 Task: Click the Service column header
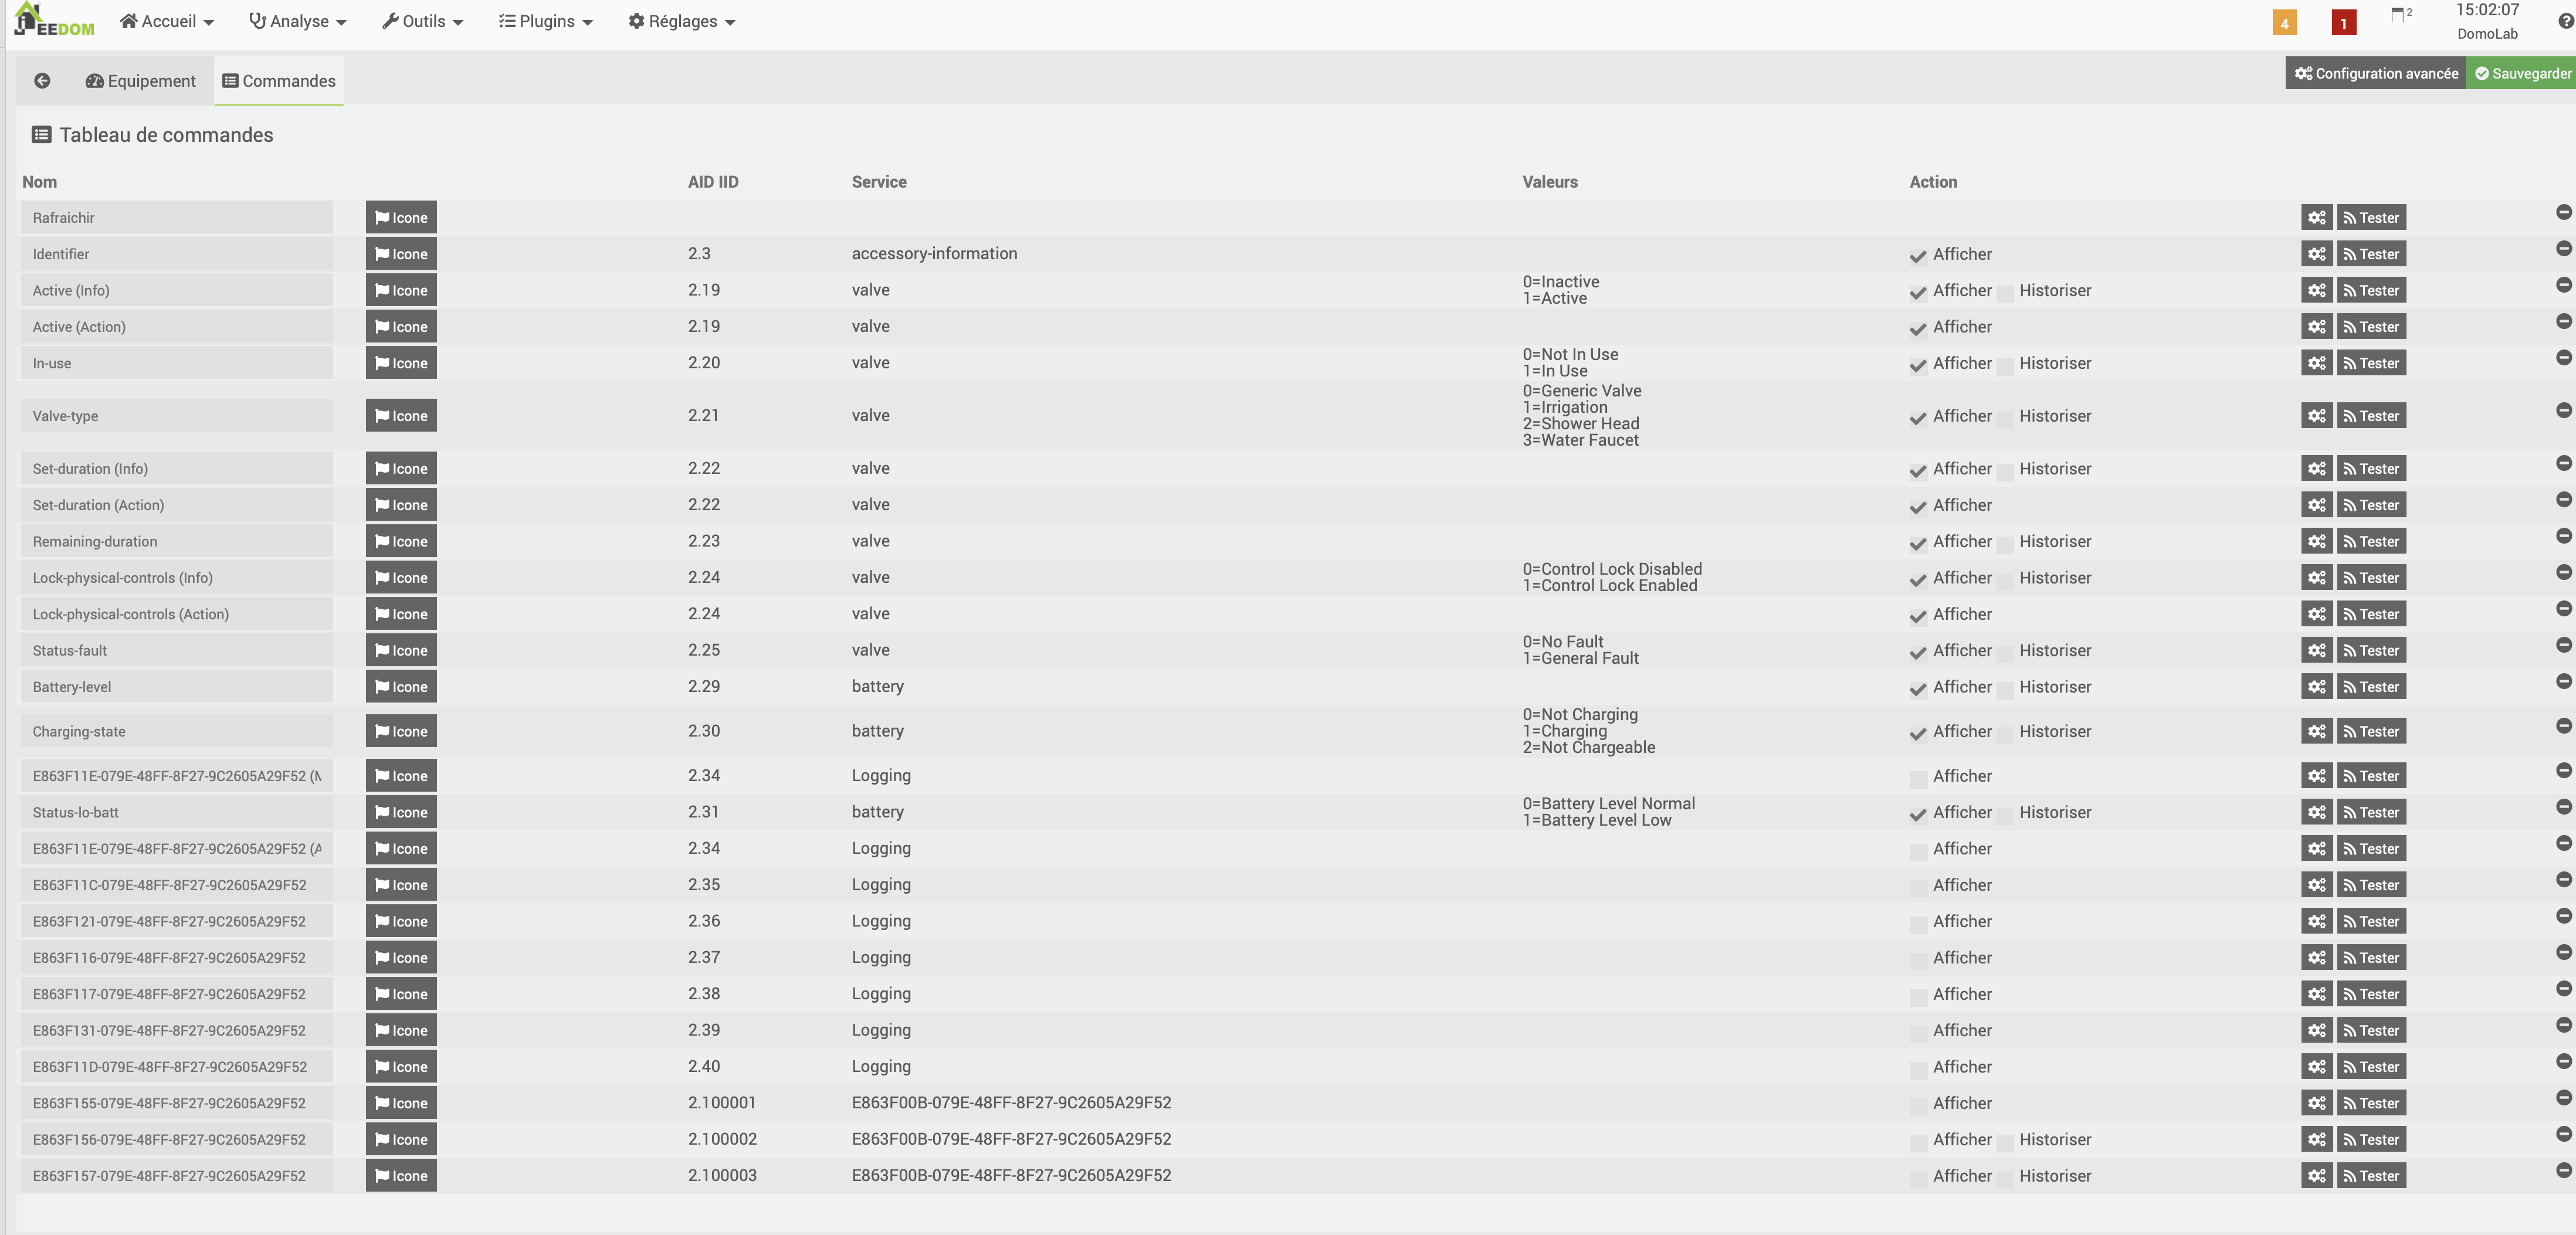tap(878, 182)
